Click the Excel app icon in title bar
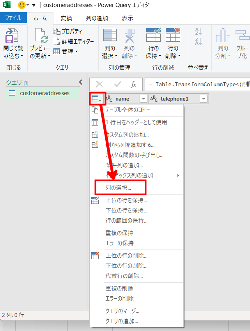 click(7, 5)
